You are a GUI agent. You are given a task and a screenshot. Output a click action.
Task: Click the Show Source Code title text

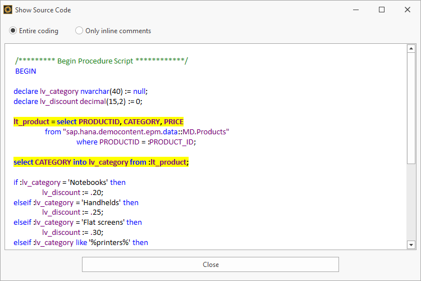click(x=43, y=10)
